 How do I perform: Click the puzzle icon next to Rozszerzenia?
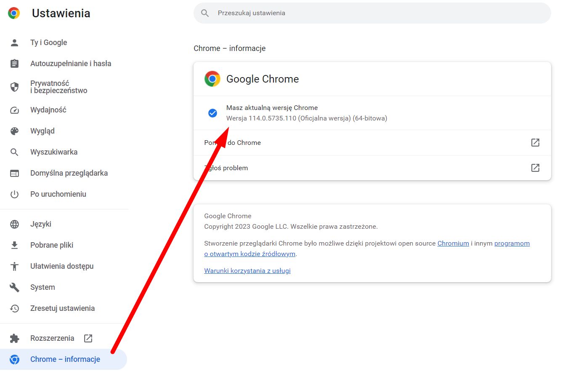click(14, 338)
